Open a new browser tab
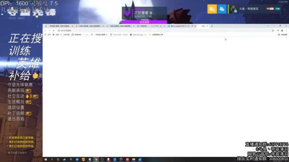289x162 pixels. tap(212, 26)
